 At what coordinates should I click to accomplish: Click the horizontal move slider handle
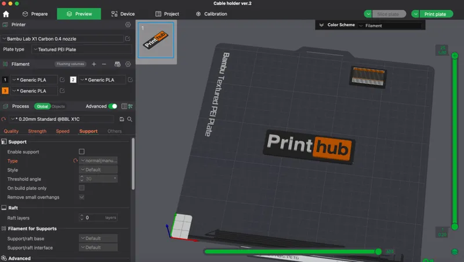pos(378,252)
